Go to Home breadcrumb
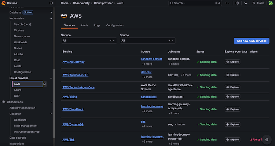Image resolution: width=275 pixels, height=146 pixels. point(65,3)
